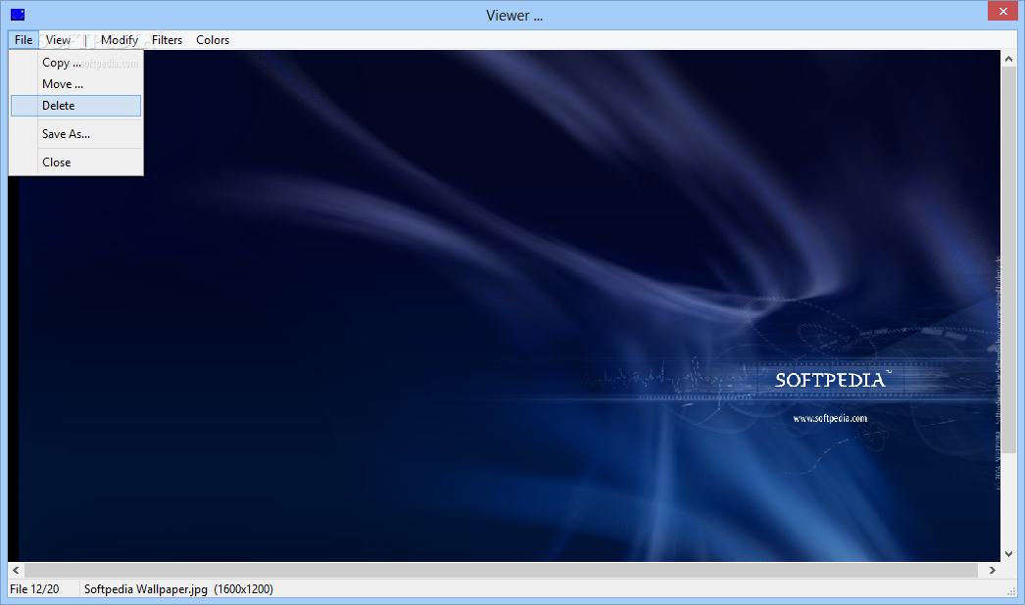Open the Colors menu
Image resolution: width=1025 pixels, height=605 pixels.
point(213,40)
